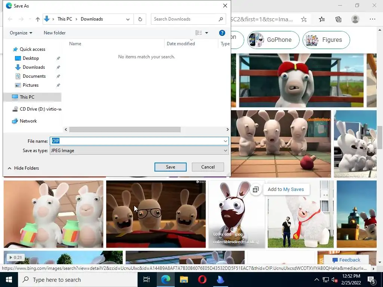The width and height of the screenshot is (383, 287).
Task: Collapse with Hide Folders
Action: [24, 168]
